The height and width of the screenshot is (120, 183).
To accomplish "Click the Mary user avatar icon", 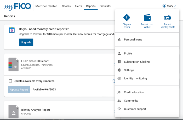I will 164,6.
